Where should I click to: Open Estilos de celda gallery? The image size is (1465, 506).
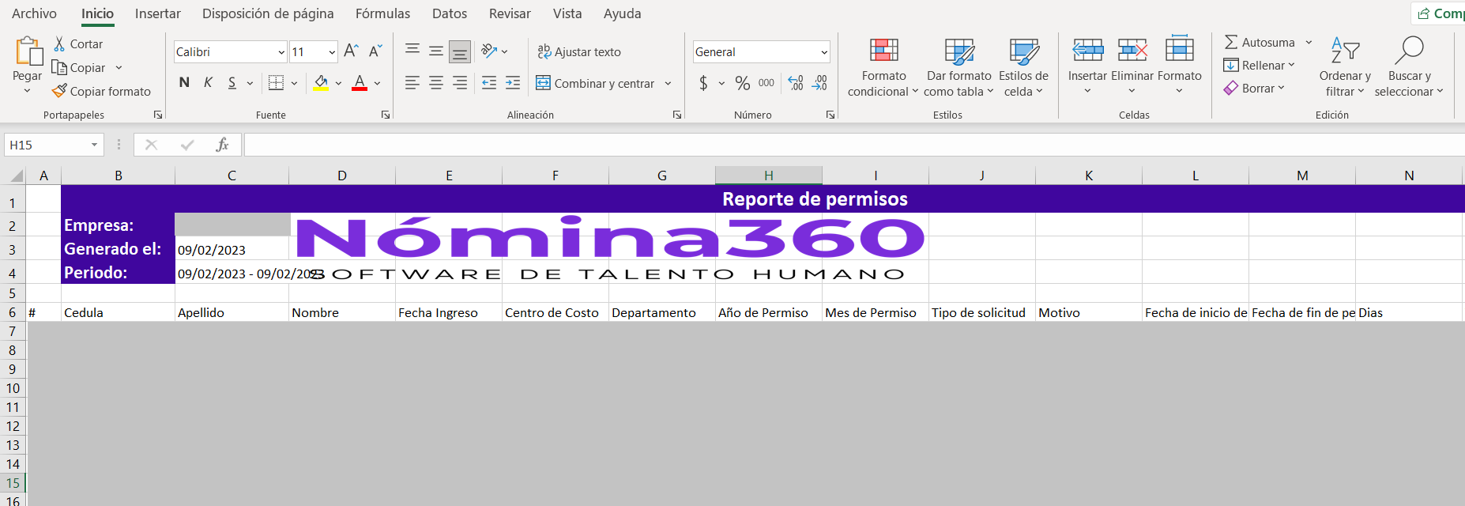1023,68
